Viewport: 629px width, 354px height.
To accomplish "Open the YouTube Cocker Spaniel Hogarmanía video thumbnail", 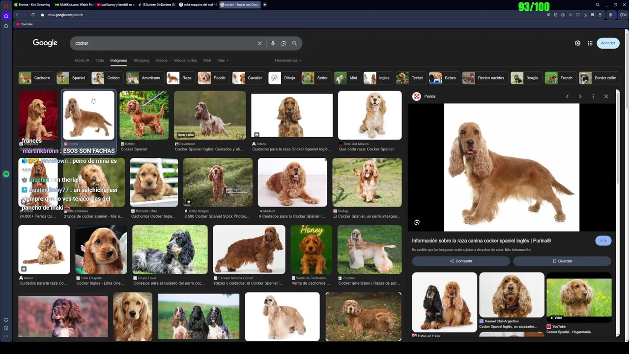I will click(x=579, y=297).
